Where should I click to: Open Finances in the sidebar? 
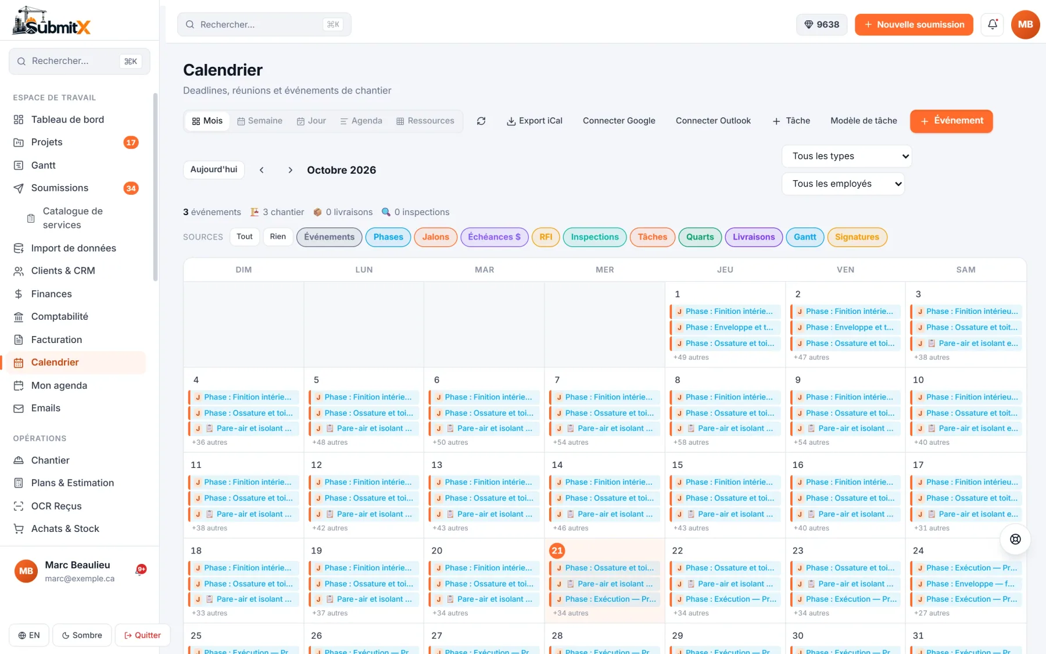click(76, 294)
